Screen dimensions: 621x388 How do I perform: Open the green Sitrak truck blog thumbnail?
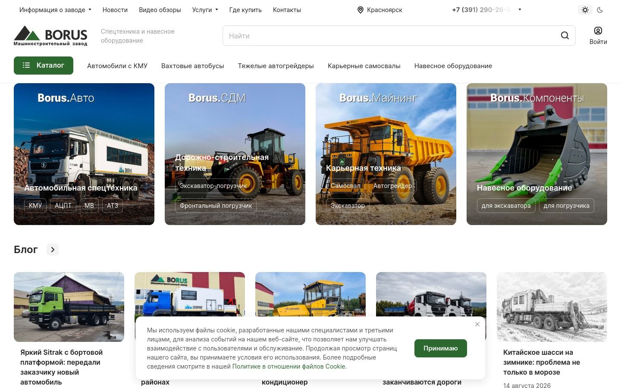tap(69, 307)
